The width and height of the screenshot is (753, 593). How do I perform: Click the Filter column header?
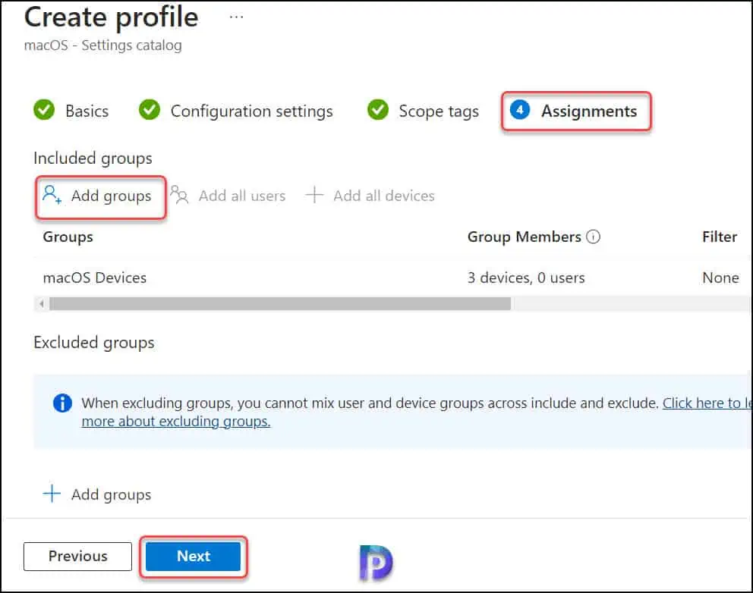[720, 237]
